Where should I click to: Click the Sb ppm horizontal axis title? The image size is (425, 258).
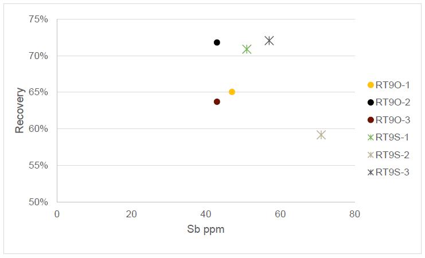pyautogui.click(x=205, y=229)
